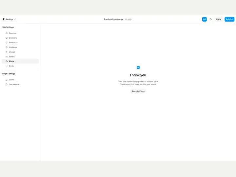This screenshot has width=236, height=177.
Task: Click the site link badge beside title
Action: 128,19
